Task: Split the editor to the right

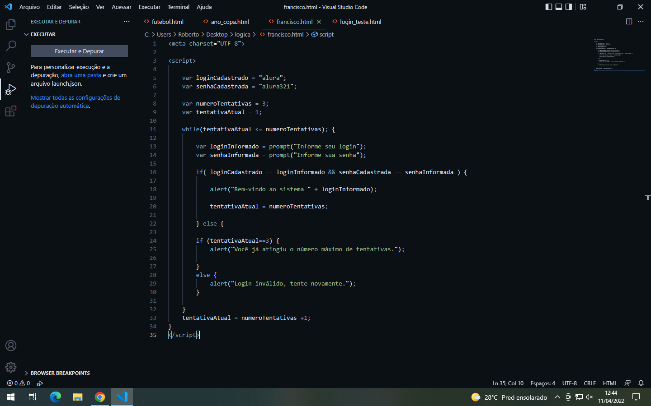Action: click(x=629, y=22)
